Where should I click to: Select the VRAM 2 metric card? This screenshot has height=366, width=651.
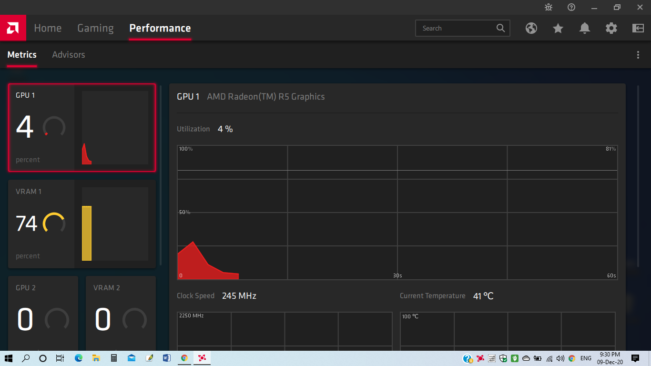(121, 314)
